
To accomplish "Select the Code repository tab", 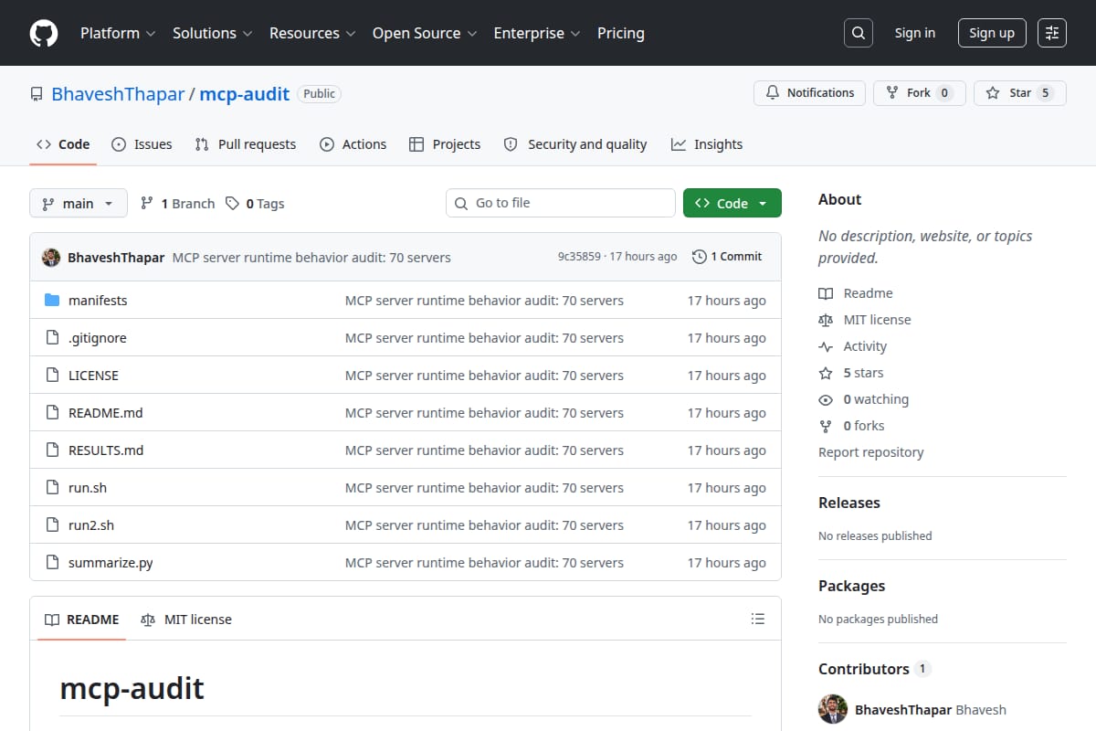I will [63, 144].
